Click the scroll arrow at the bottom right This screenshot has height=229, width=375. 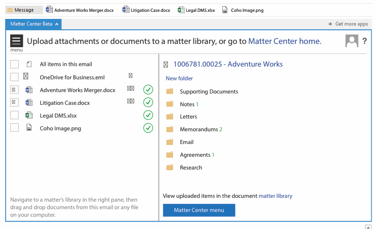[x=368, y=227]
